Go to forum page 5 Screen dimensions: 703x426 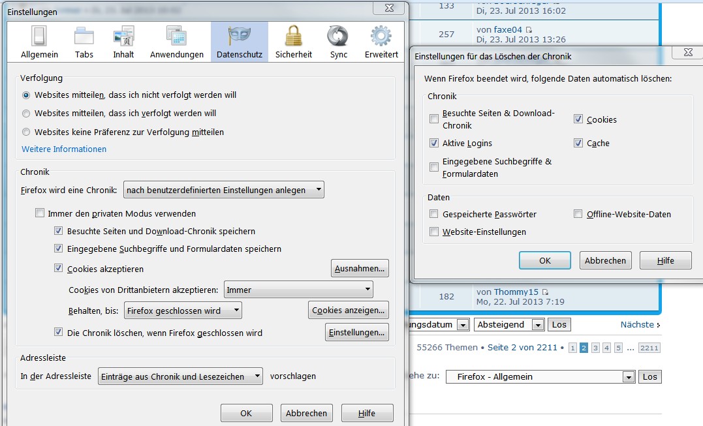(618, 348)
